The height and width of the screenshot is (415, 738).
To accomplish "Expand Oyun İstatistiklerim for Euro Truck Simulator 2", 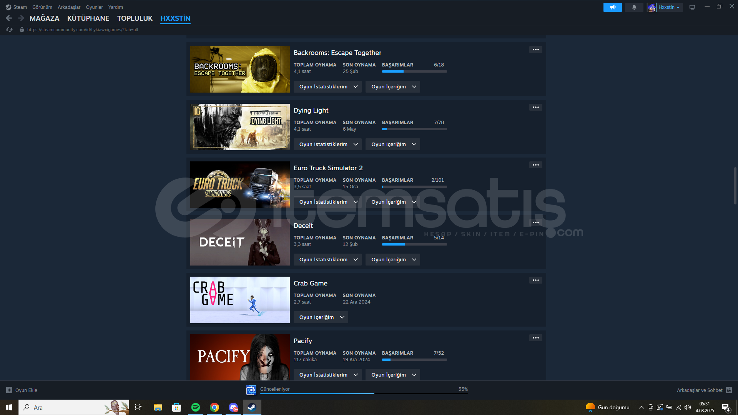I will (x=327, y=202).
